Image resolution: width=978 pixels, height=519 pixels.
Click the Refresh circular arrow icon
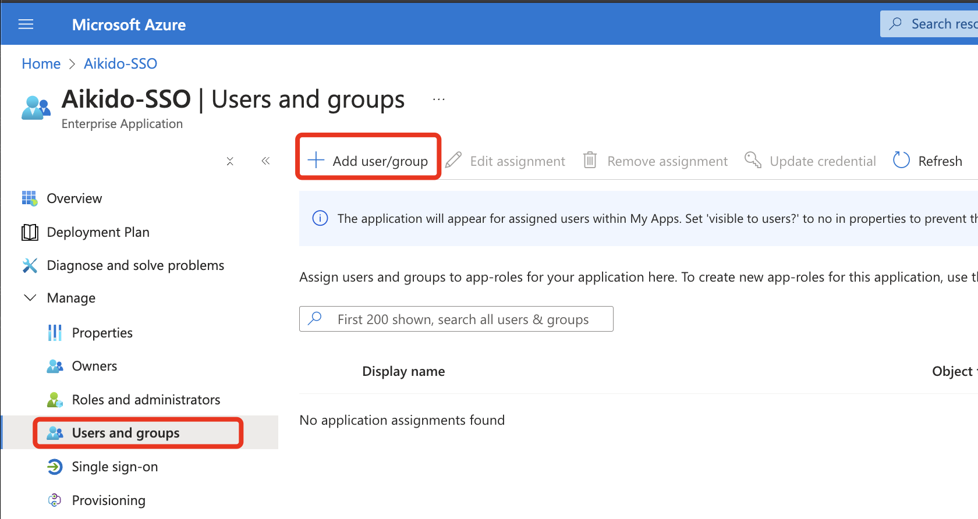[x=901, y=160]
